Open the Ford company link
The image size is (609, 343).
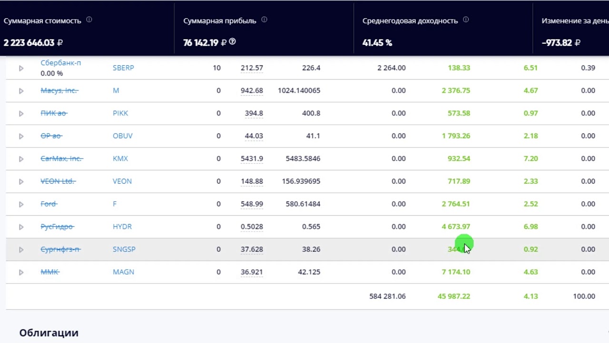(x=49, y=203)
